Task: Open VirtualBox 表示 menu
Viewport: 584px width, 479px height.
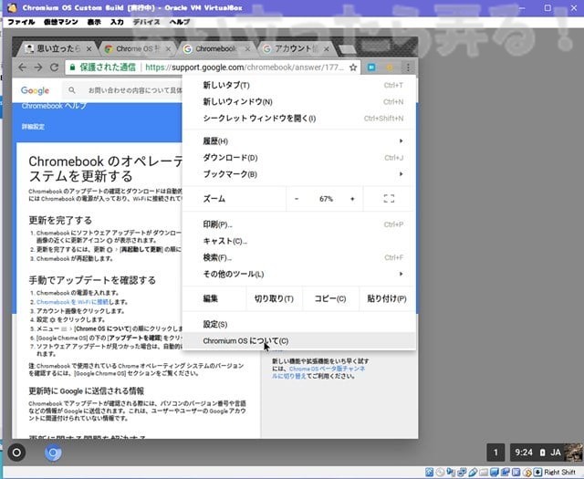Action: (x=94, y=22)
